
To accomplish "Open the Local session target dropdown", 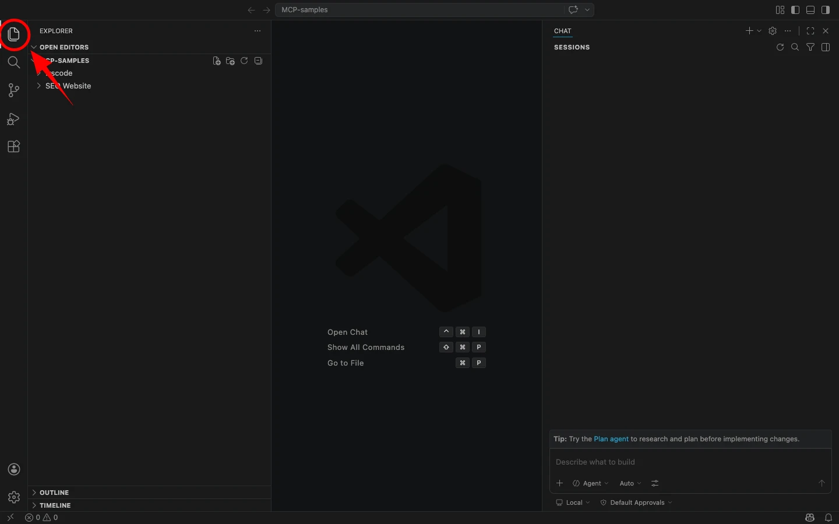I will (573, 502).
